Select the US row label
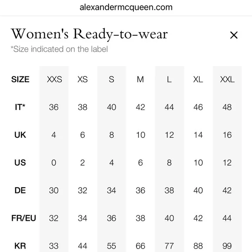The width and height of the screenshot is (252, 252). 20,162
